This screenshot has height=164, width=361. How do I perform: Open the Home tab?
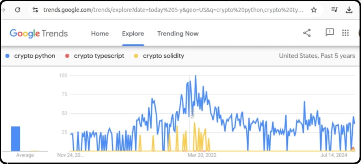[100, 34]
